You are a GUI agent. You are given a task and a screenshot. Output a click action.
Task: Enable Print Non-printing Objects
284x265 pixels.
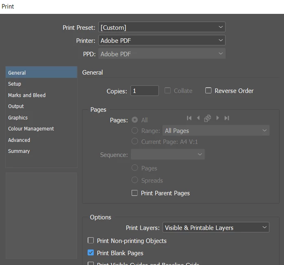pyautogui.click(x=90, y=241)
